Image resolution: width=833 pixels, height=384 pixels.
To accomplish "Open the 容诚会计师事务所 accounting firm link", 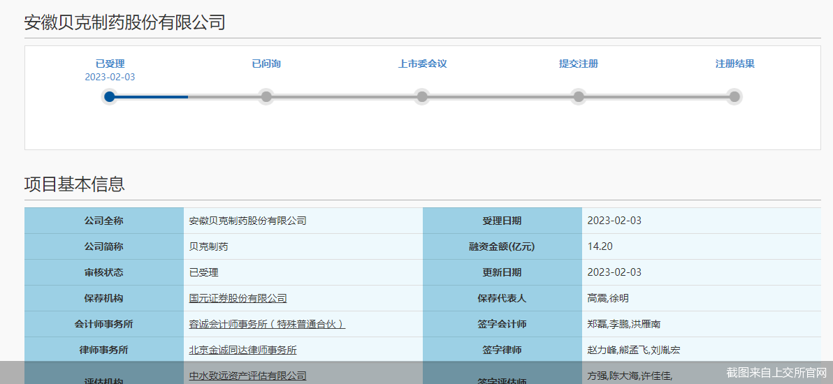I will pyautogui.click(x=267, y=324).
